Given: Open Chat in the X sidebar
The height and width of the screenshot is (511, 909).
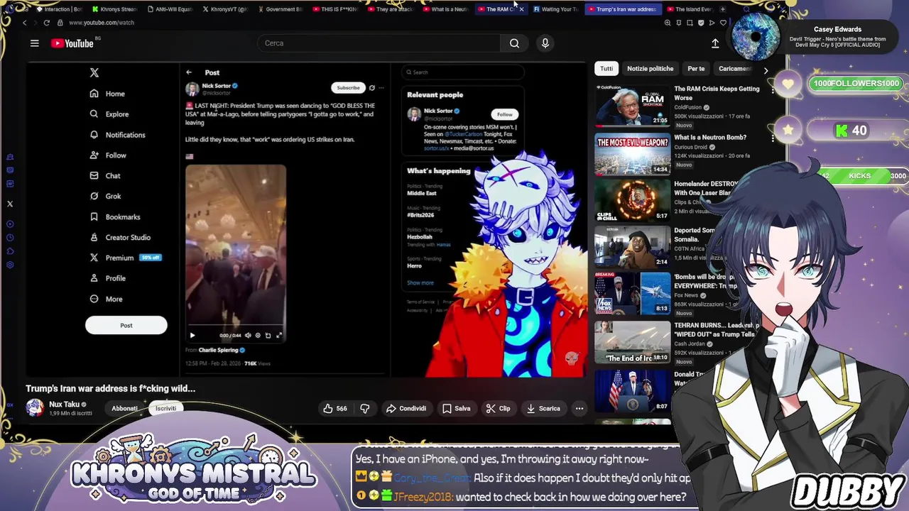Looking at the screenshot, I should point(105,176).
